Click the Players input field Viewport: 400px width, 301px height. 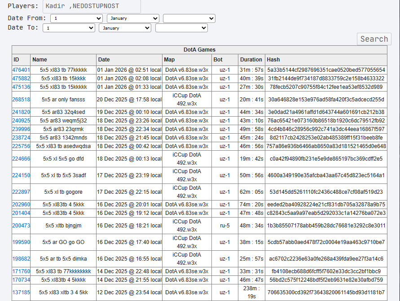[x=92, y=6]
